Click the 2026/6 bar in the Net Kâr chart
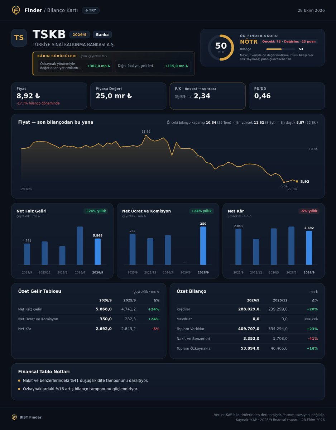This screenshot has height=430, width=336. coord(291,246)
